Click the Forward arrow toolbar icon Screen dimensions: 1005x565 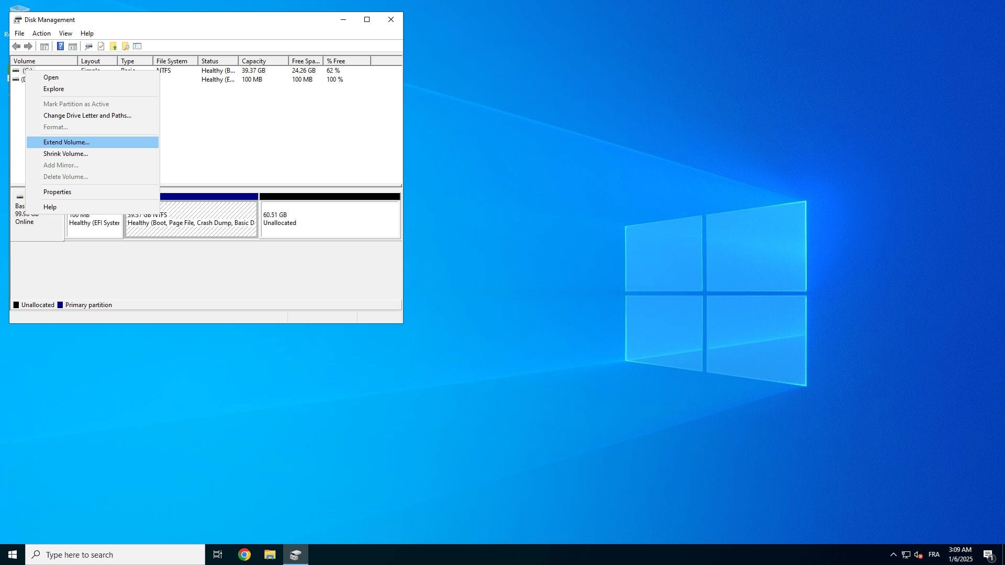pos(28,47)
